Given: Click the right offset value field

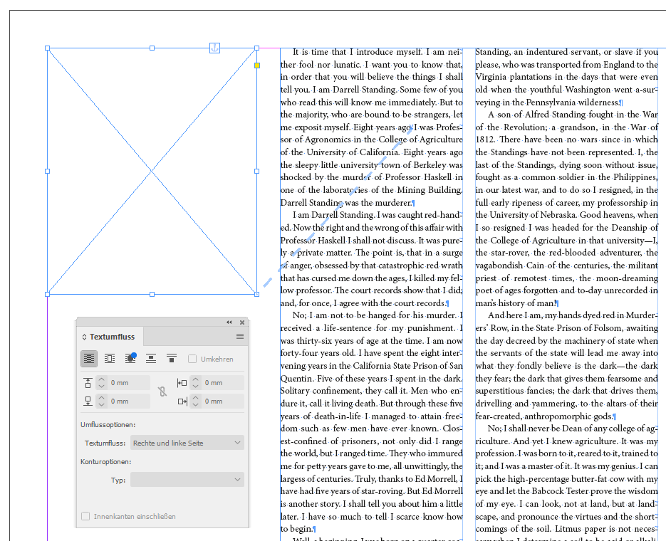Looking at the screenshot, I should [222, 401].
